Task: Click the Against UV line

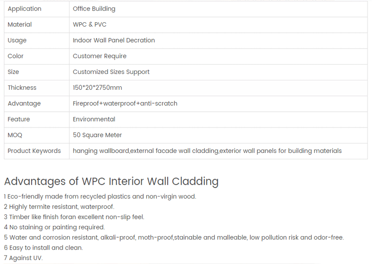Action: [23, 258]
